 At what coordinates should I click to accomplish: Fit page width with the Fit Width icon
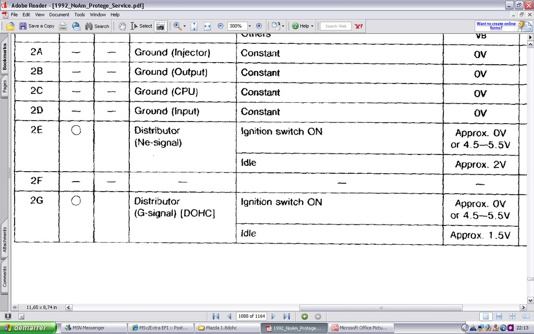207,26
